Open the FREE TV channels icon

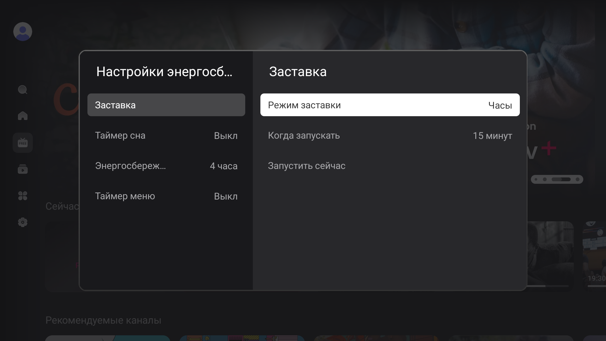(23, 143)
